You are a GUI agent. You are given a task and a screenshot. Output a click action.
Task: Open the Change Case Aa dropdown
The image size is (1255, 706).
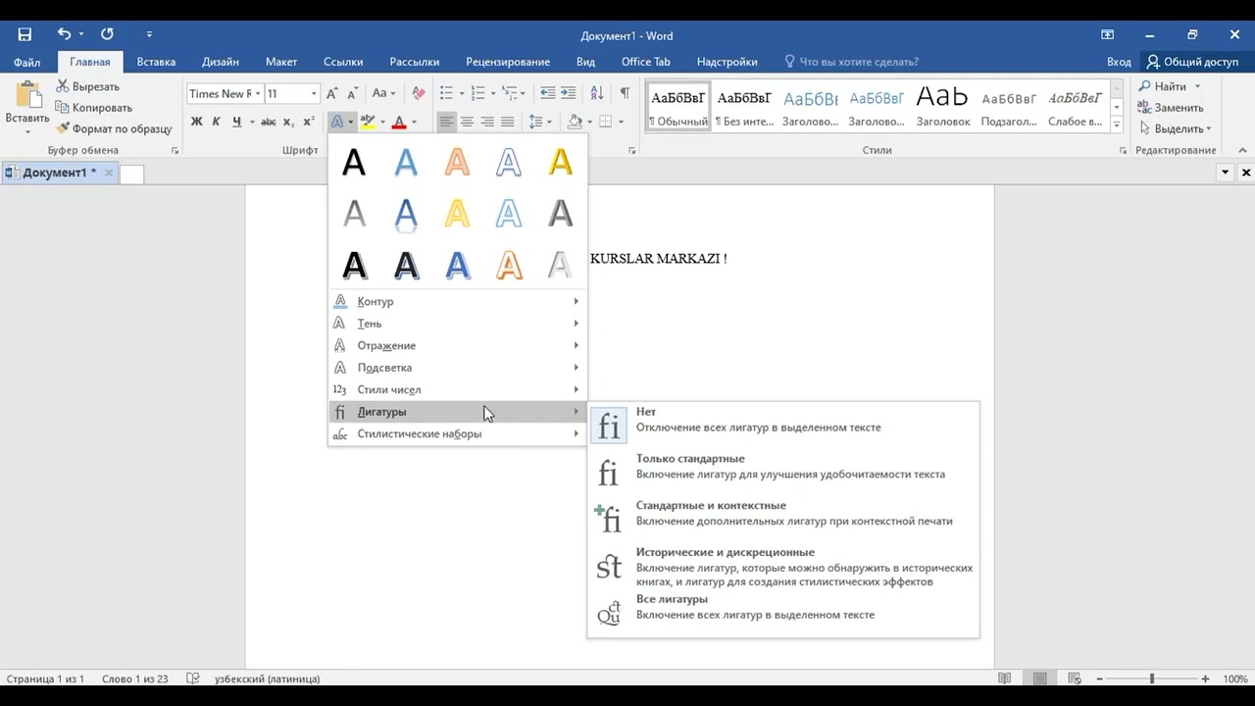click(383, 93)
